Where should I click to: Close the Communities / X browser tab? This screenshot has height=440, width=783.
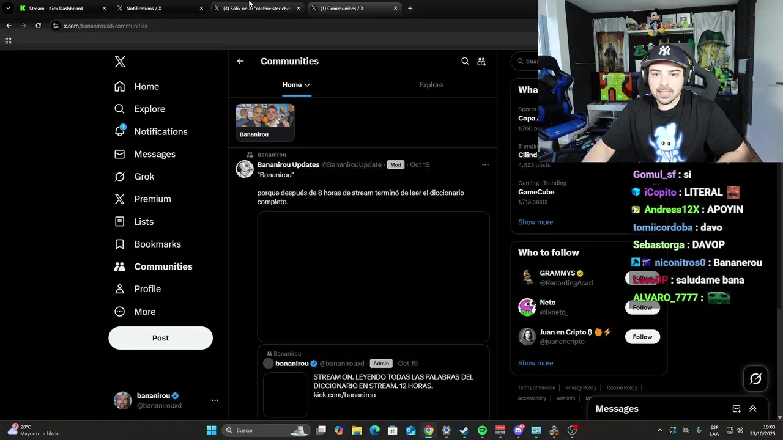pyautogui.click(x=395, y=9)
